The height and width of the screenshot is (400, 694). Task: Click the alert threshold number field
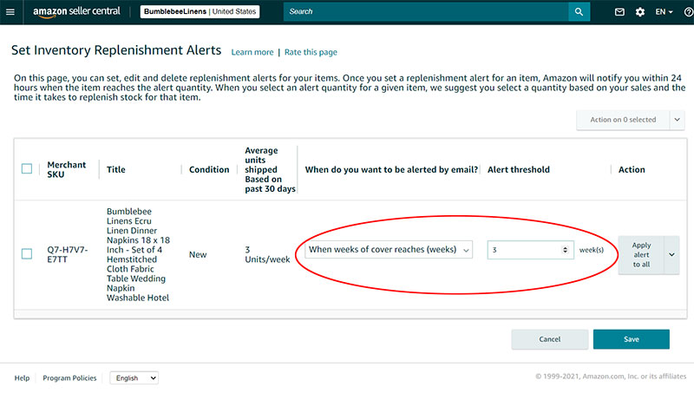pos(530,250)
